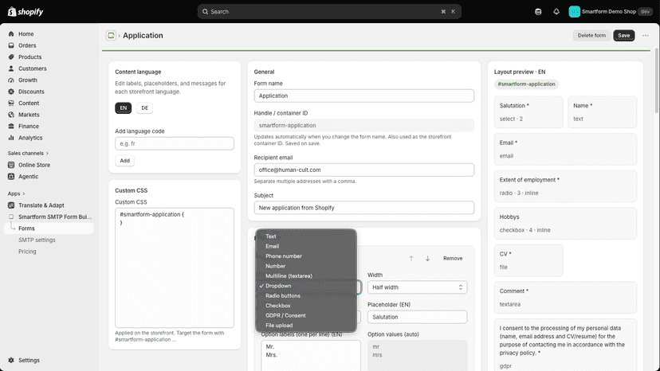Click the Settings gear icon

click(11, 360)
